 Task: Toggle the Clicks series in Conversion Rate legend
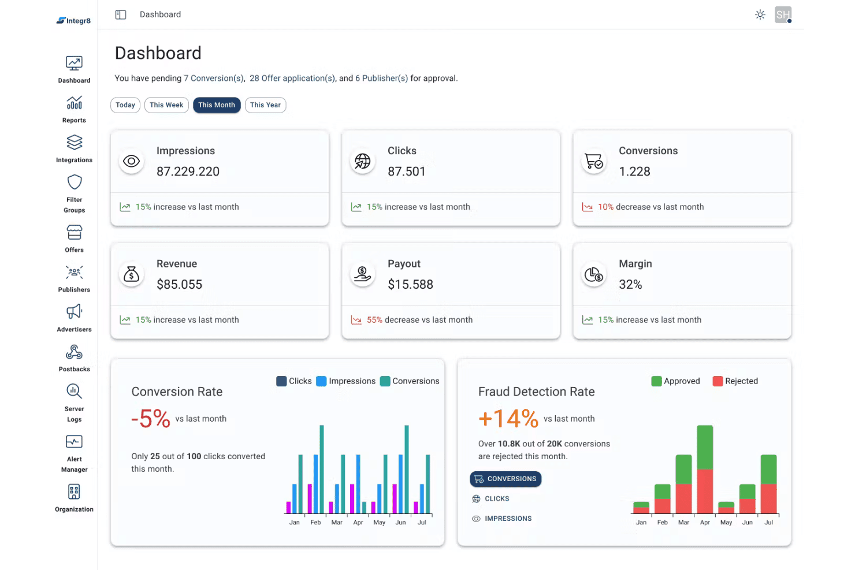tap(294, 381)
